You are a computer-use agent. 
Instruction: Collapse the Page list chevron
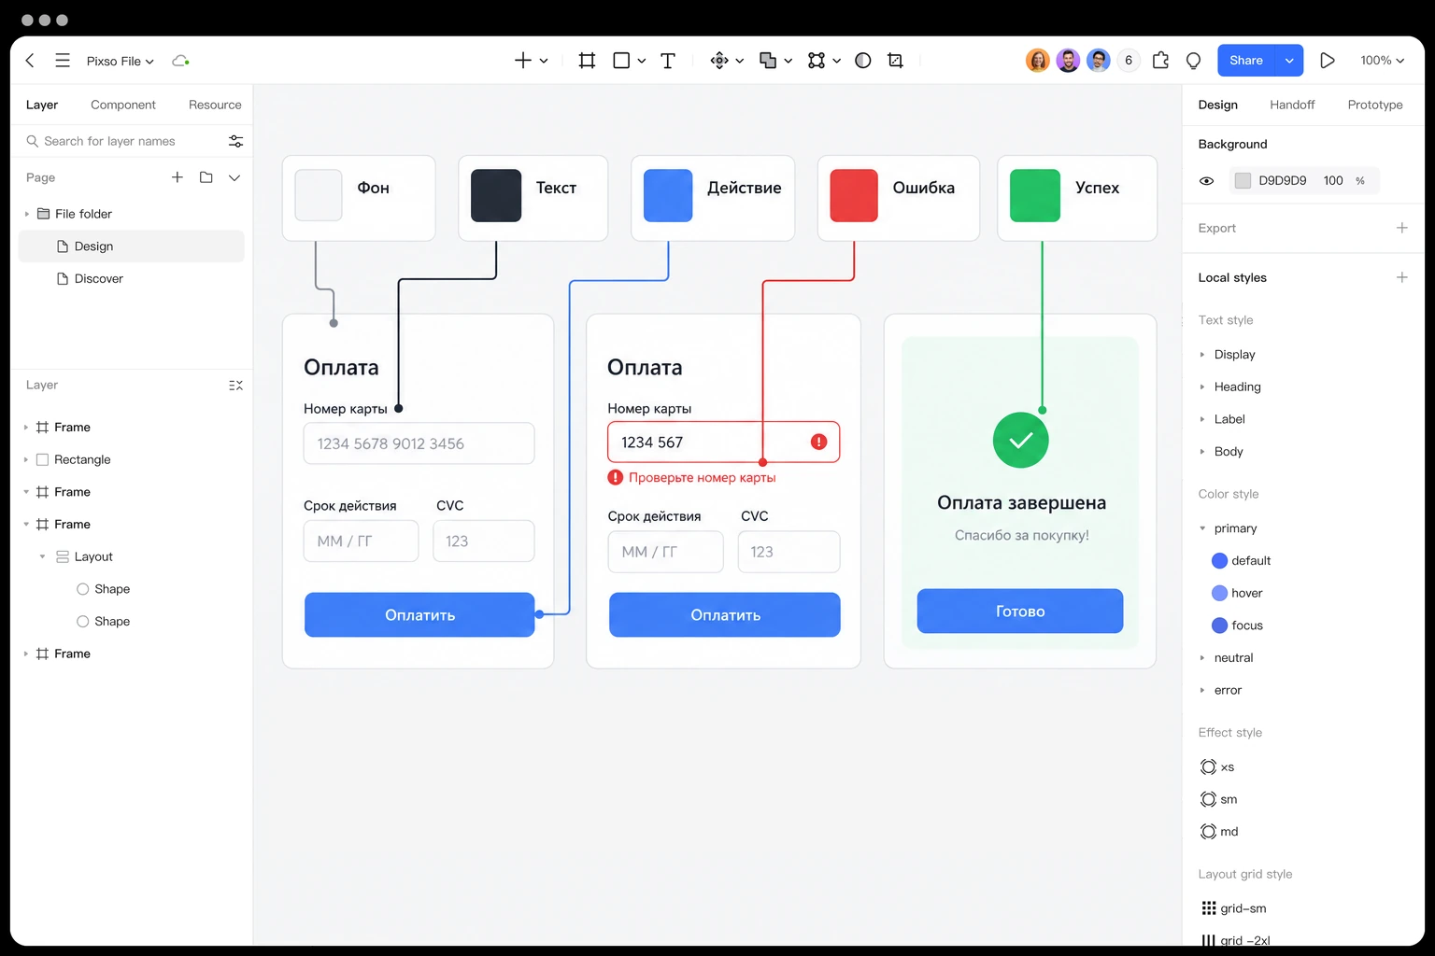(x=234, y=177)
